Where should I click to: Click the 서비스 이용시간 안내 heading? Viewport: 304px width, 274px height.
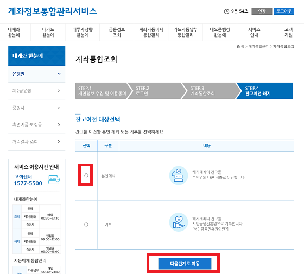[x=36, y=167]
